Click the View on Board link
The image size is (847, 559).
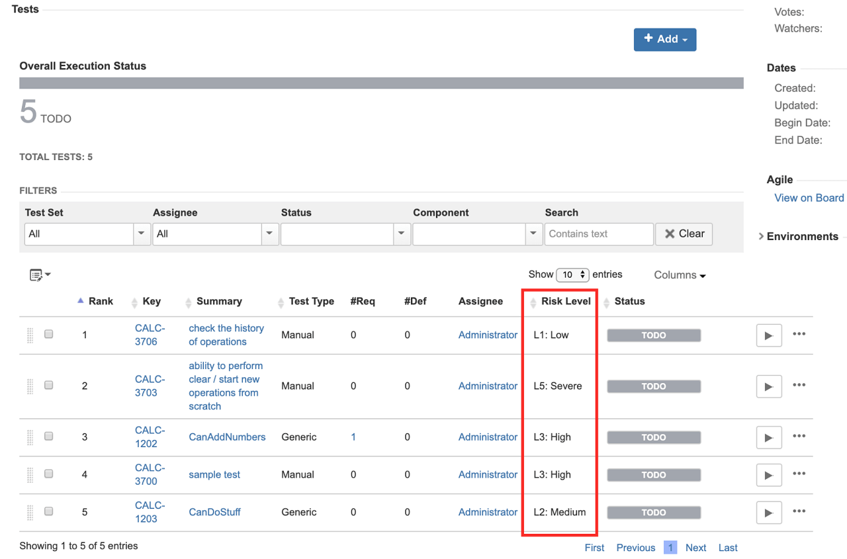809,197
